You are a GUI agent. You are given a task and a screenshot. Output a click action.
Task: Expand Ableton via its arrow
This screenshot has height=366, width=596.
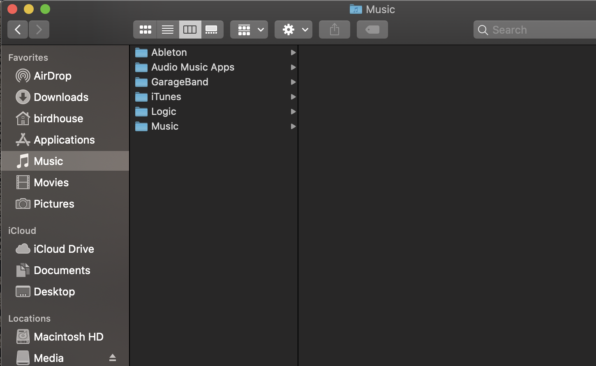(293, 53)
